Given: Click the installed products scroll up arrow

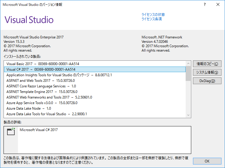Looking at the screenshot, I should click(x=188, y=63).
